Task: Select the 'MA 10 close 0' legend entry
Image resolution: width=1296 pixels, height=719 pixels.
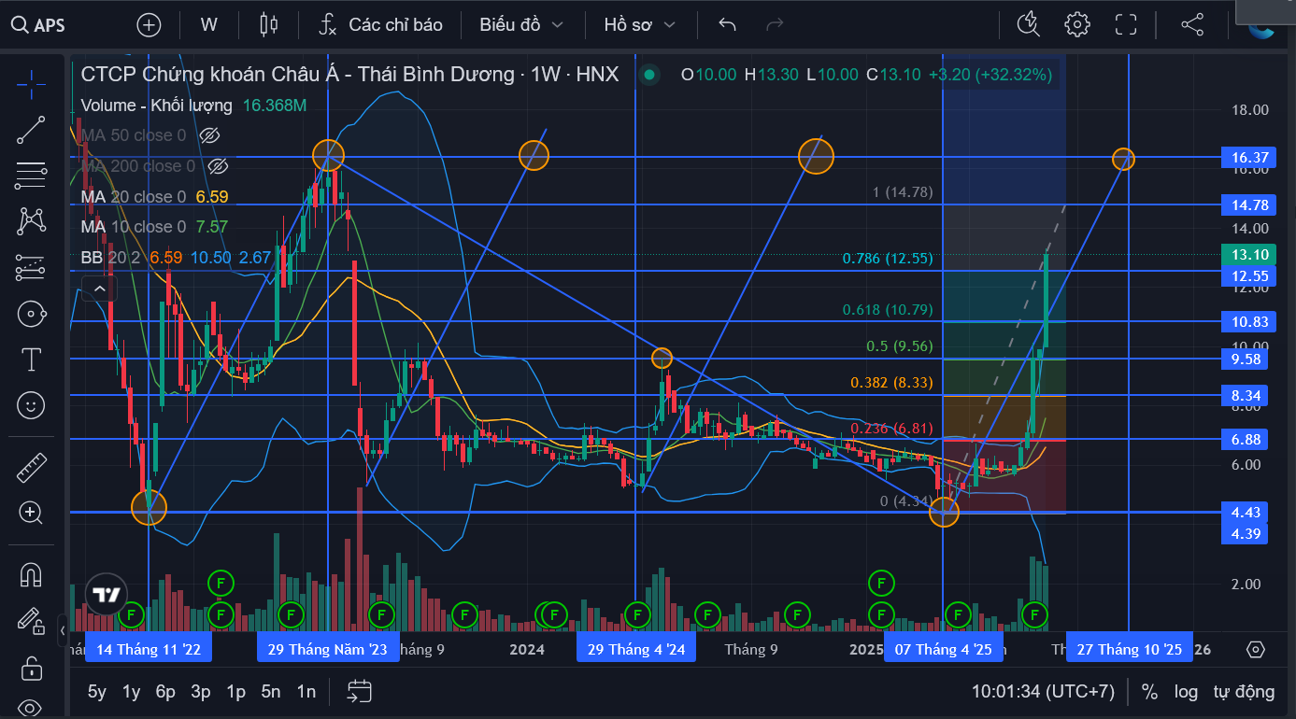Action: coord(134,227)
